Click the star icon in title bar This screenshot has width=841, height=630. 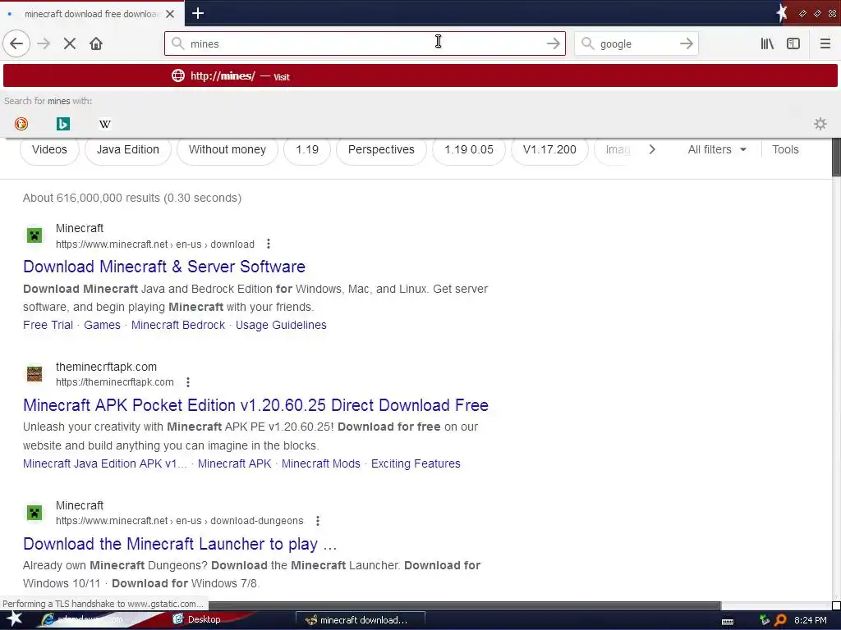point(782,13)
